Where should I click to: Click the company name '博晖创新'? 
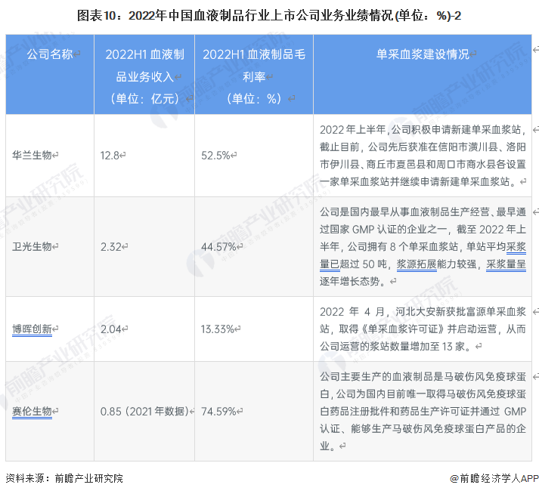(32, 329)
